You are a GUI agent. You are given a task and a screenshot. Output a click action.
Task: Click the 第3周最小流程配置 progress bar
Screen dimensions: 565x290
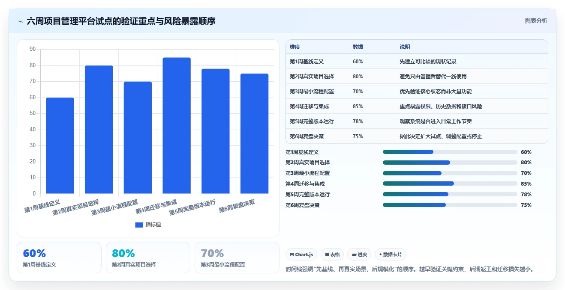pos(450,173)
